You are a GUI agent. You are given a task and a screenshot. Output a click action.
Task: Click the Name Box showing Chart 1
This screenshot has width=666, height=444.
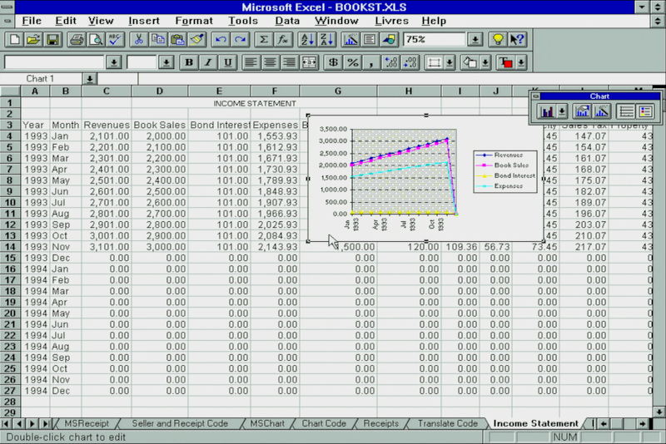tap(42, 78)
